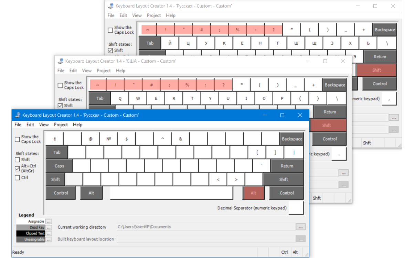Click the app icon in the frontmost title bar
This screenshot has width=413, height=258.
pyautogui.click(x=18, y=115)
